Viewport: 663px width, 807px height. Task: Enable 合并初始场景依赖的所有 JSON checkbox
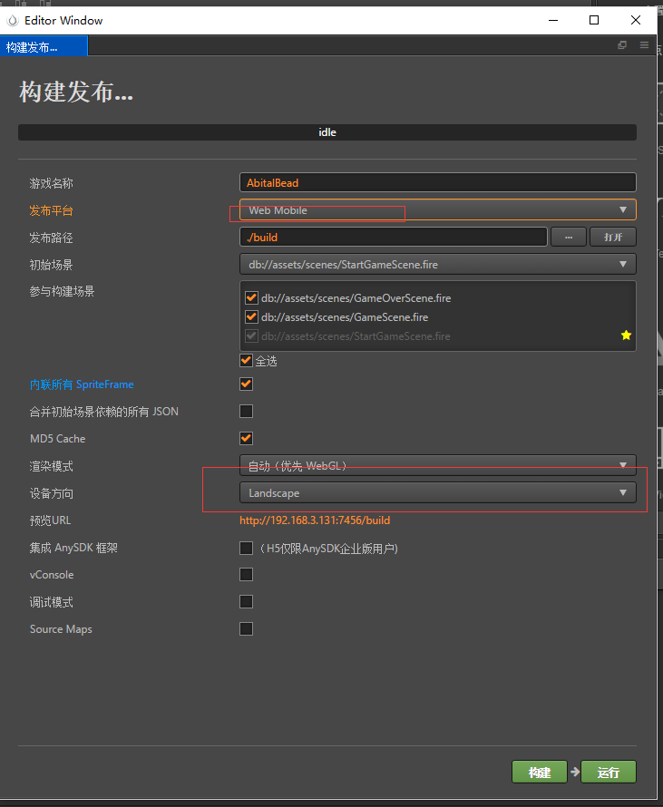[x=246, y=412]
